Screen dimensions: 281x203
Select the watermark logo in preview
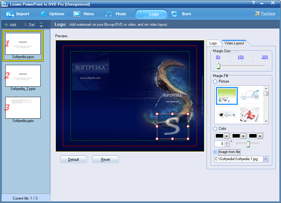(172, 126)
